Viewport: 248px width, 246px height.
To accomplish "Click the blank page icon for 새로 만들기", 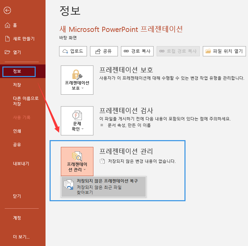I will 7,39.
